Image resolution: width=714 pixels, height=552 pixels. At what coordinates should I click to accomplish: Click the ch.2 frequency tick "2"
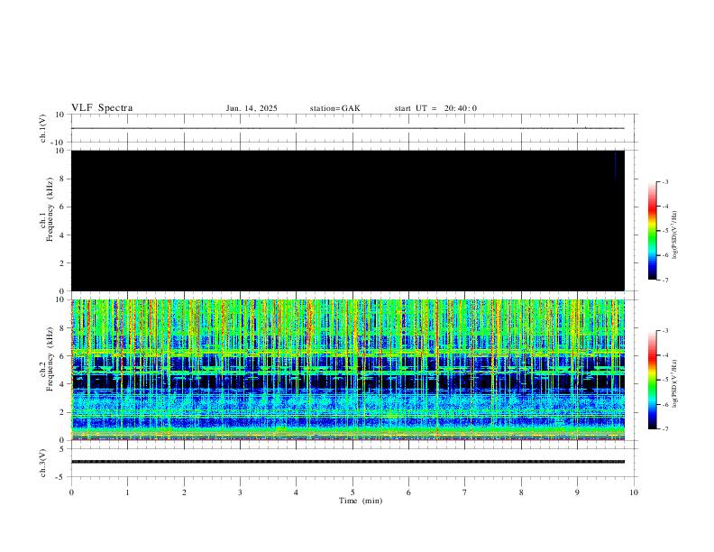[x=62, y=412]
